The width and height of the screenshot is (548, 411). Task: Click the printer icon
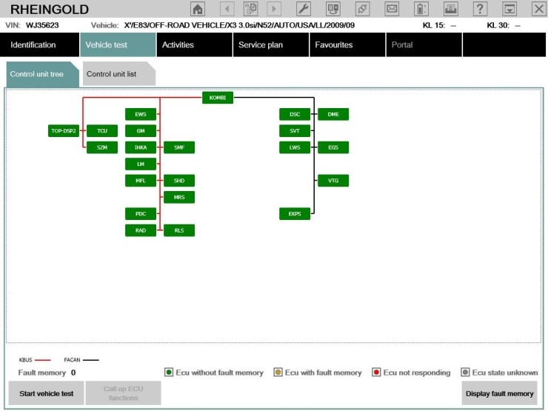(x=451, y=9)
